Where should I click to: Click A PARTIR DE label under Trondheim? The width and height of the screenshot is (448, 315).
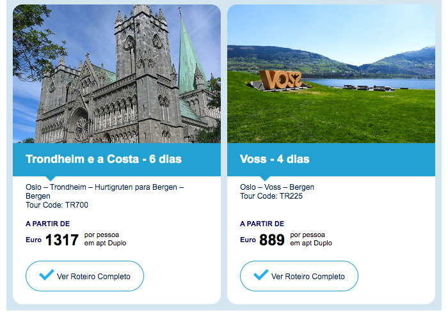pyautogui.click(x=48, y=224)
